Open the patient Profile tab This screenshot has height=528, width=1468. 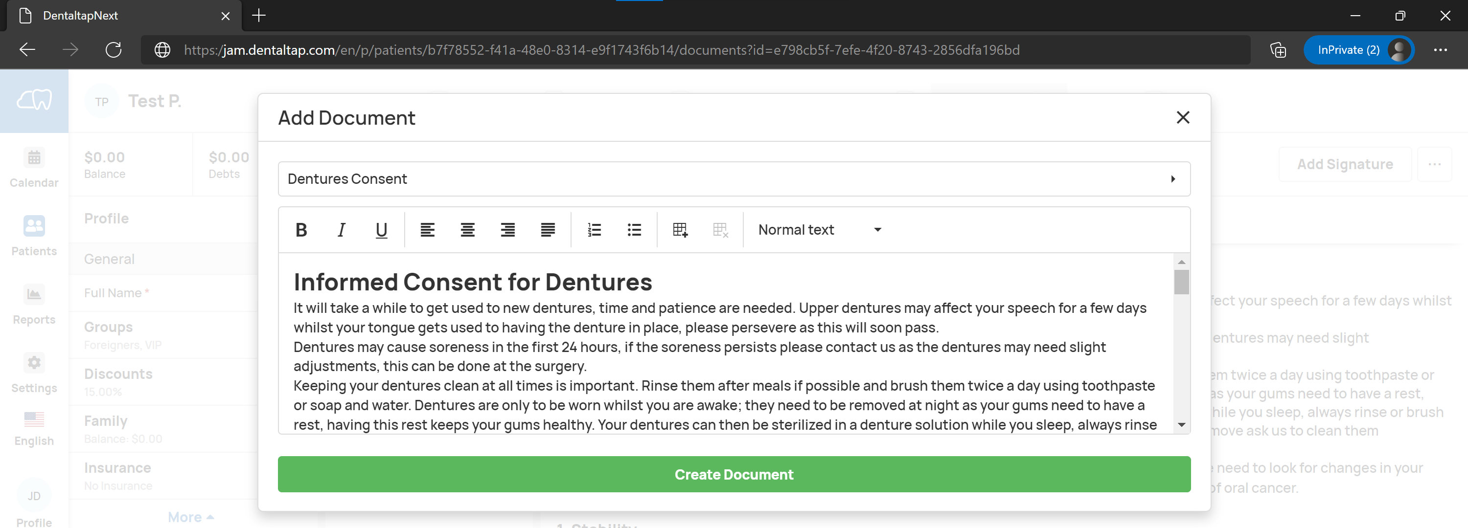(107, 219)
